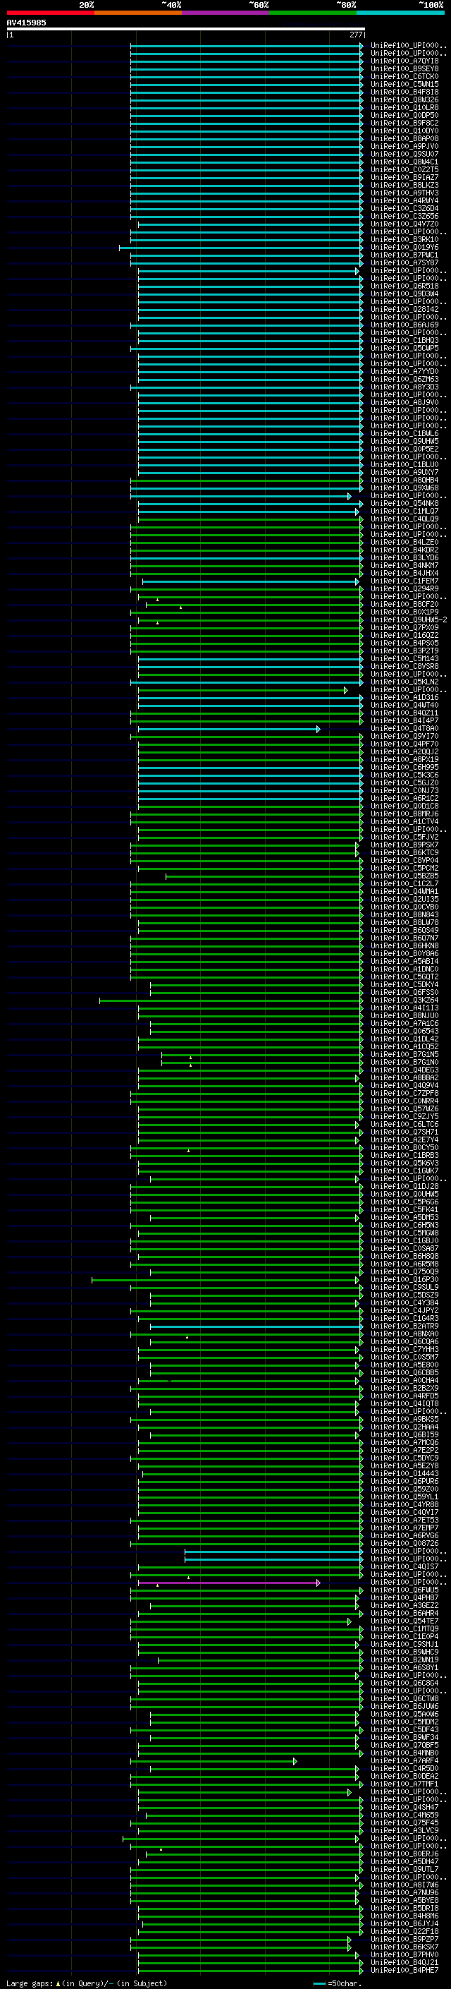The image size is (451, 1989).
Task: Select label UniRef100_A5DM53
Action: pos(404,1218)
